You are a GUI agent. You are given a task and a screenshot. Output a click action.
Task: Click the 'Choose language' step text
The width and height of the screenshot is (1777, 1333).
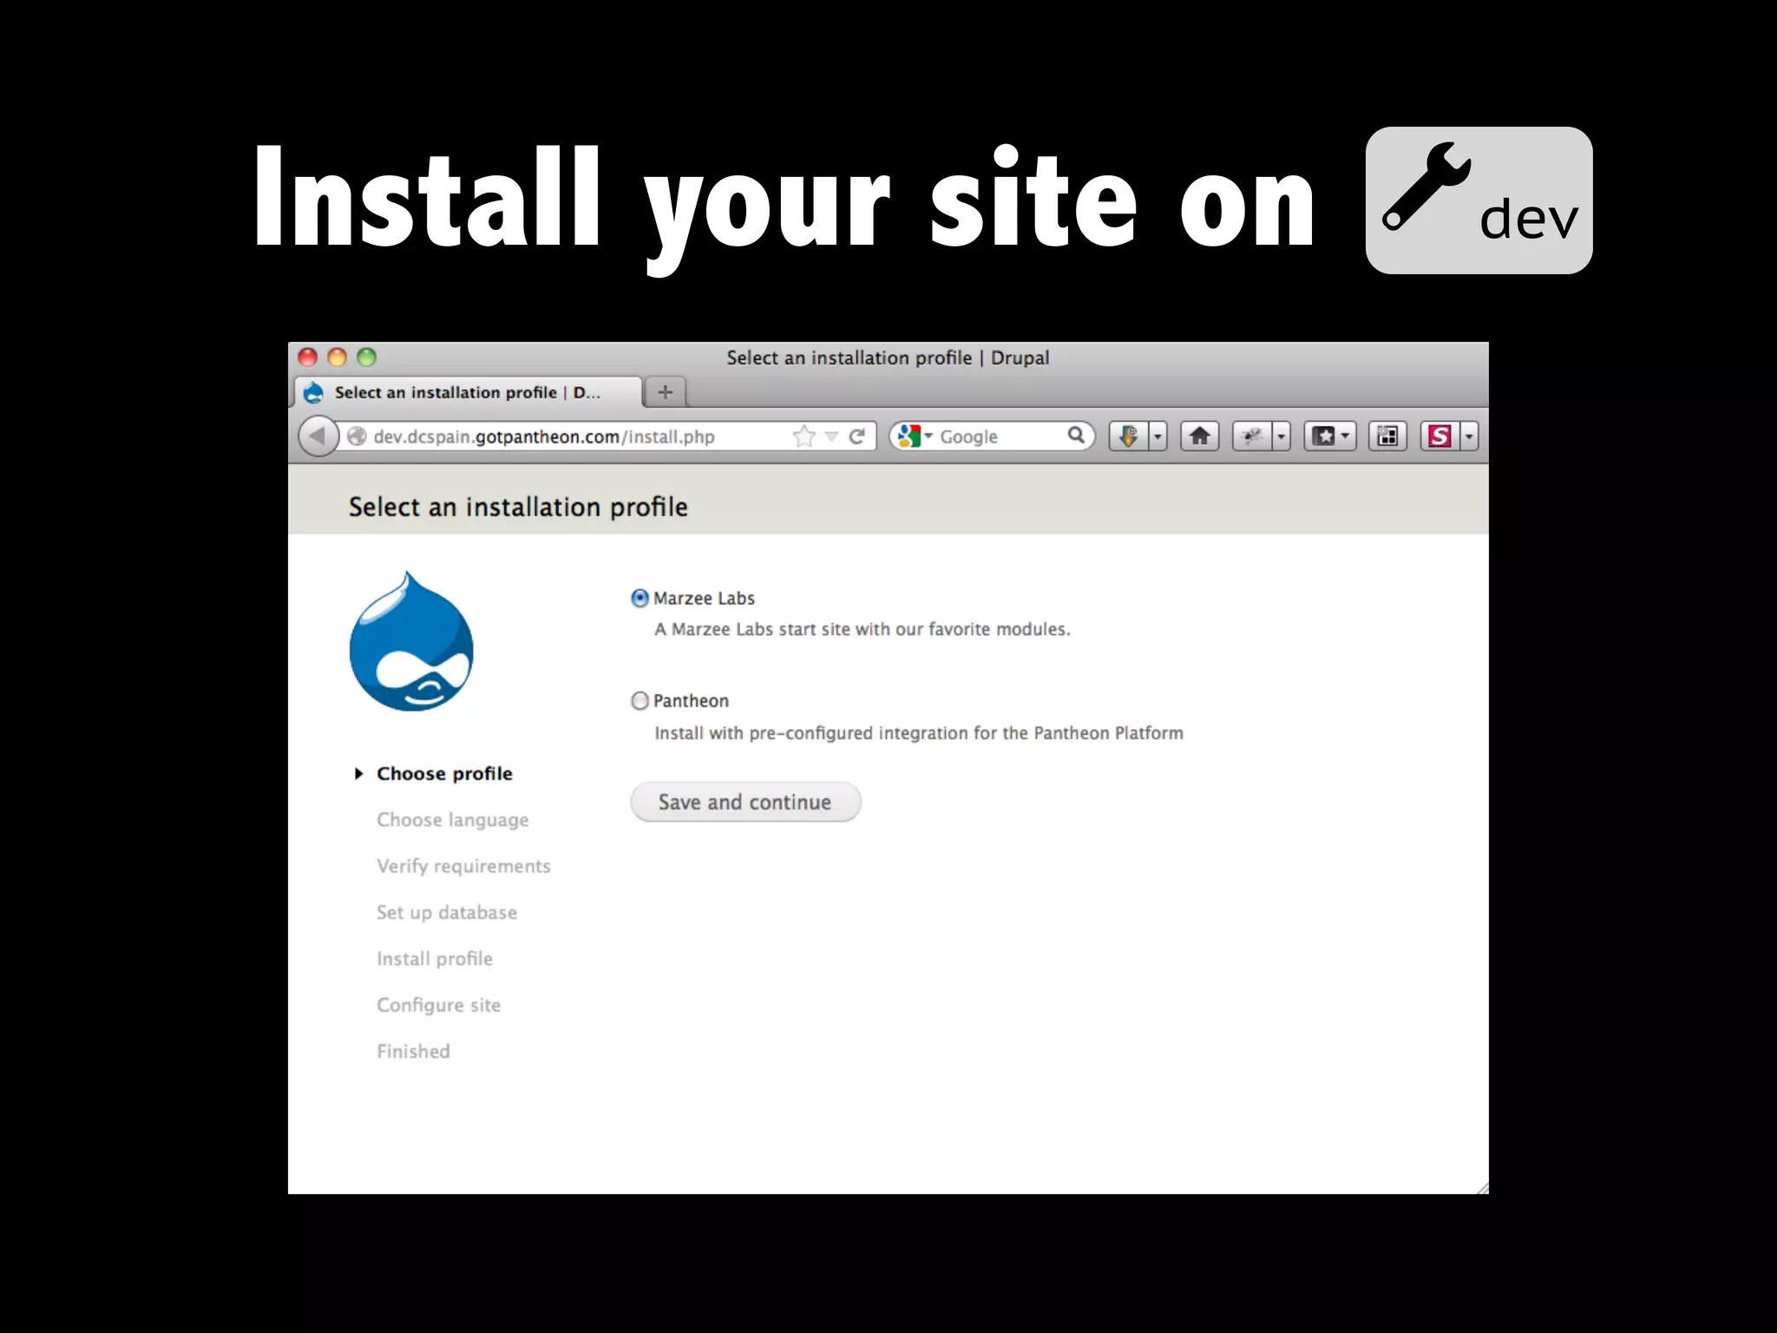pyautogui.click(x=453, y=820)
